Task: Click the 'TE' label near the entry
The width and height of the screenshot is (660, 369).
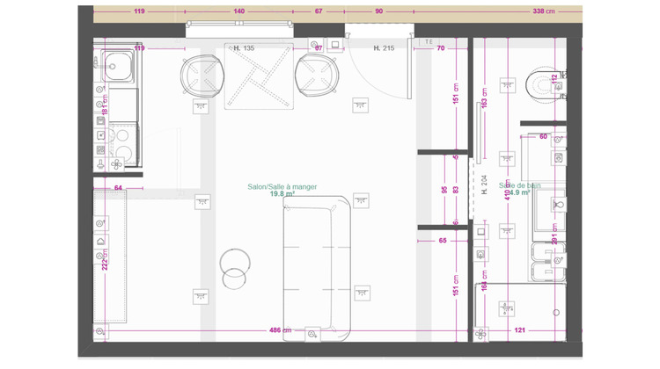Action: click(429, 42)
